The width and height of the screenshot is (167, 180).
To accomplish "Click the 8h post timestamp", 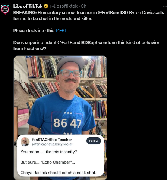I will [x=84, y=6].
